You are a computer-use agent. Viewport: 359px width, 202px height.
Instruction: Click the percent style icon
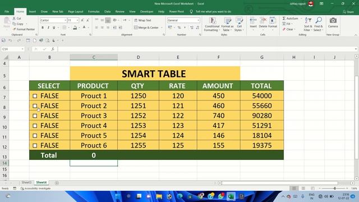(x=179, y=27)
